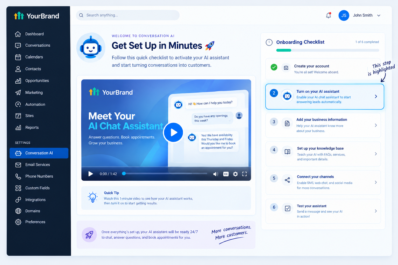Click the Conversations chat bubble icon
This screenshot has width=398, height=265.
(x=18, y=46)
